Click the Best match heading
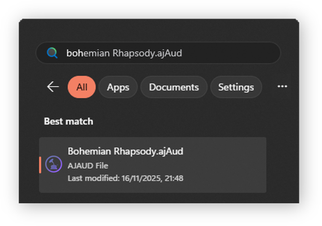The height and width of the screenshot is (226, 322). 68,121
